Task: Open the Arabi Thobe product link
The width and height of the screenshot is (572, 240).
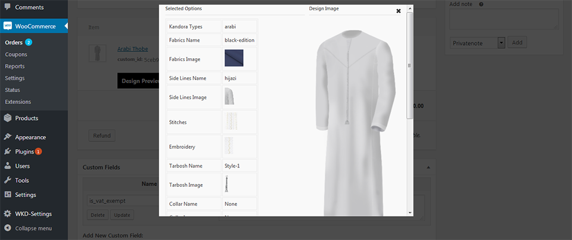Action: [133, 49]
